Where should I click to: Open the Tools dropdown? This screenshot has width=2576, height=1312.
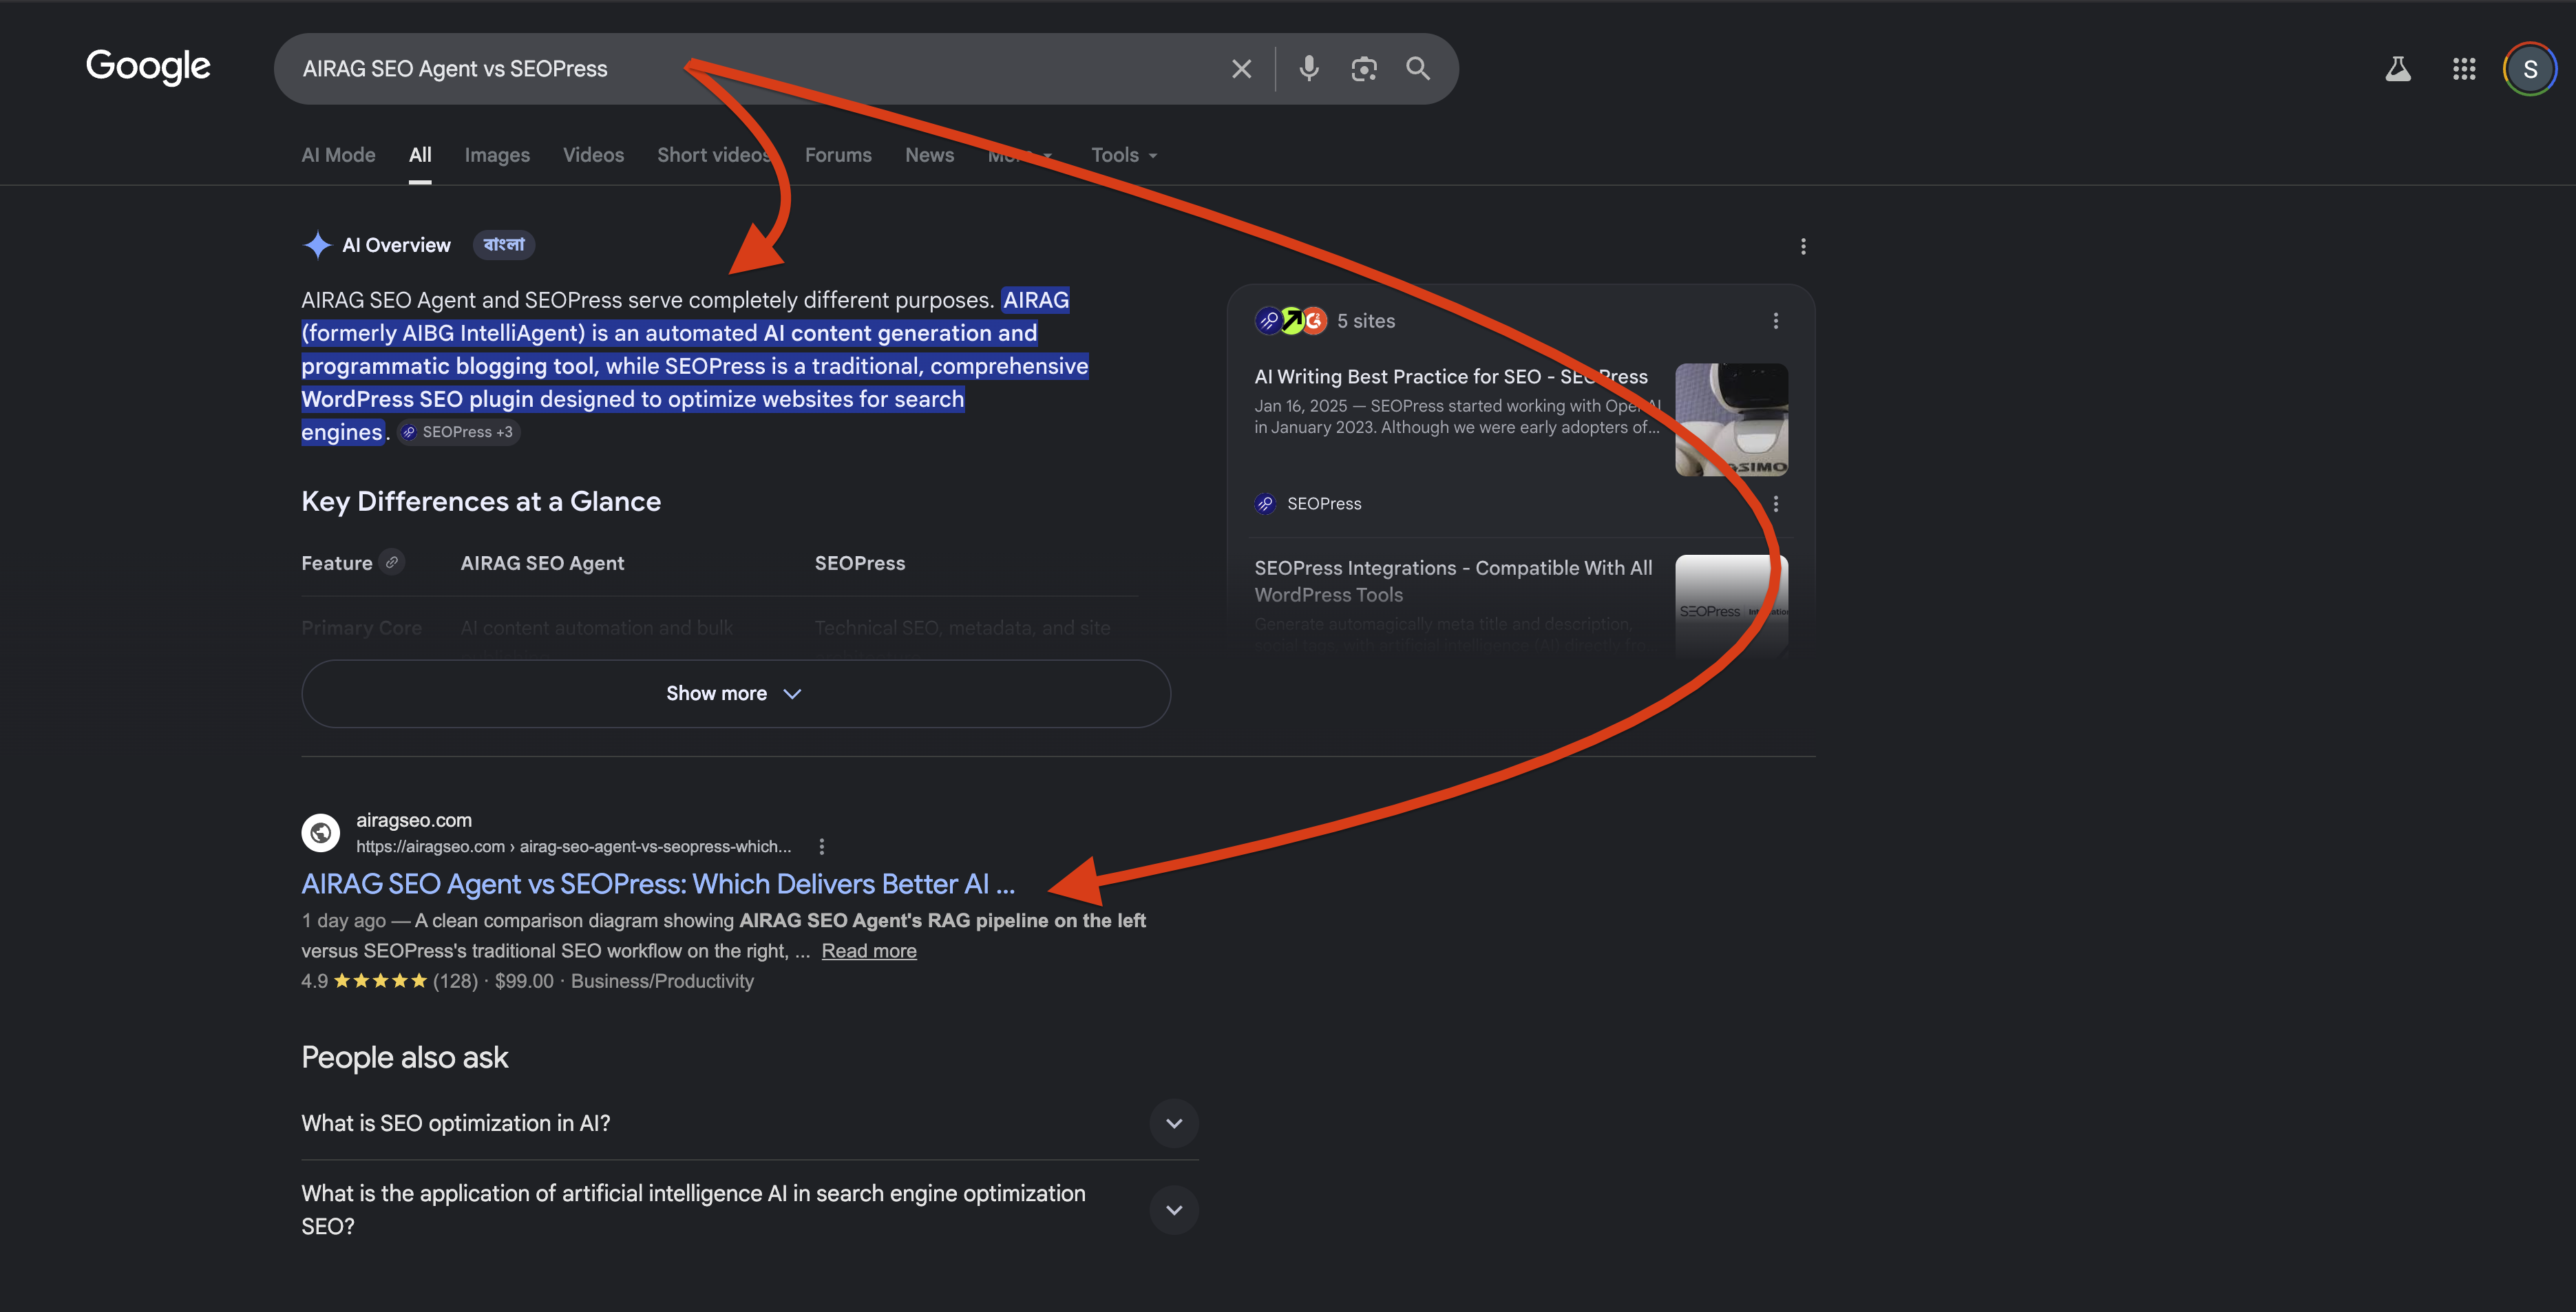click(1124, 155)
